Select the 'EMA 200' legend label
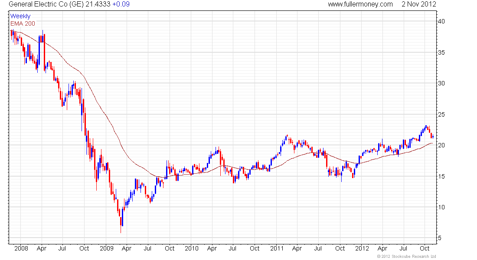 click(x=23, y=23)
